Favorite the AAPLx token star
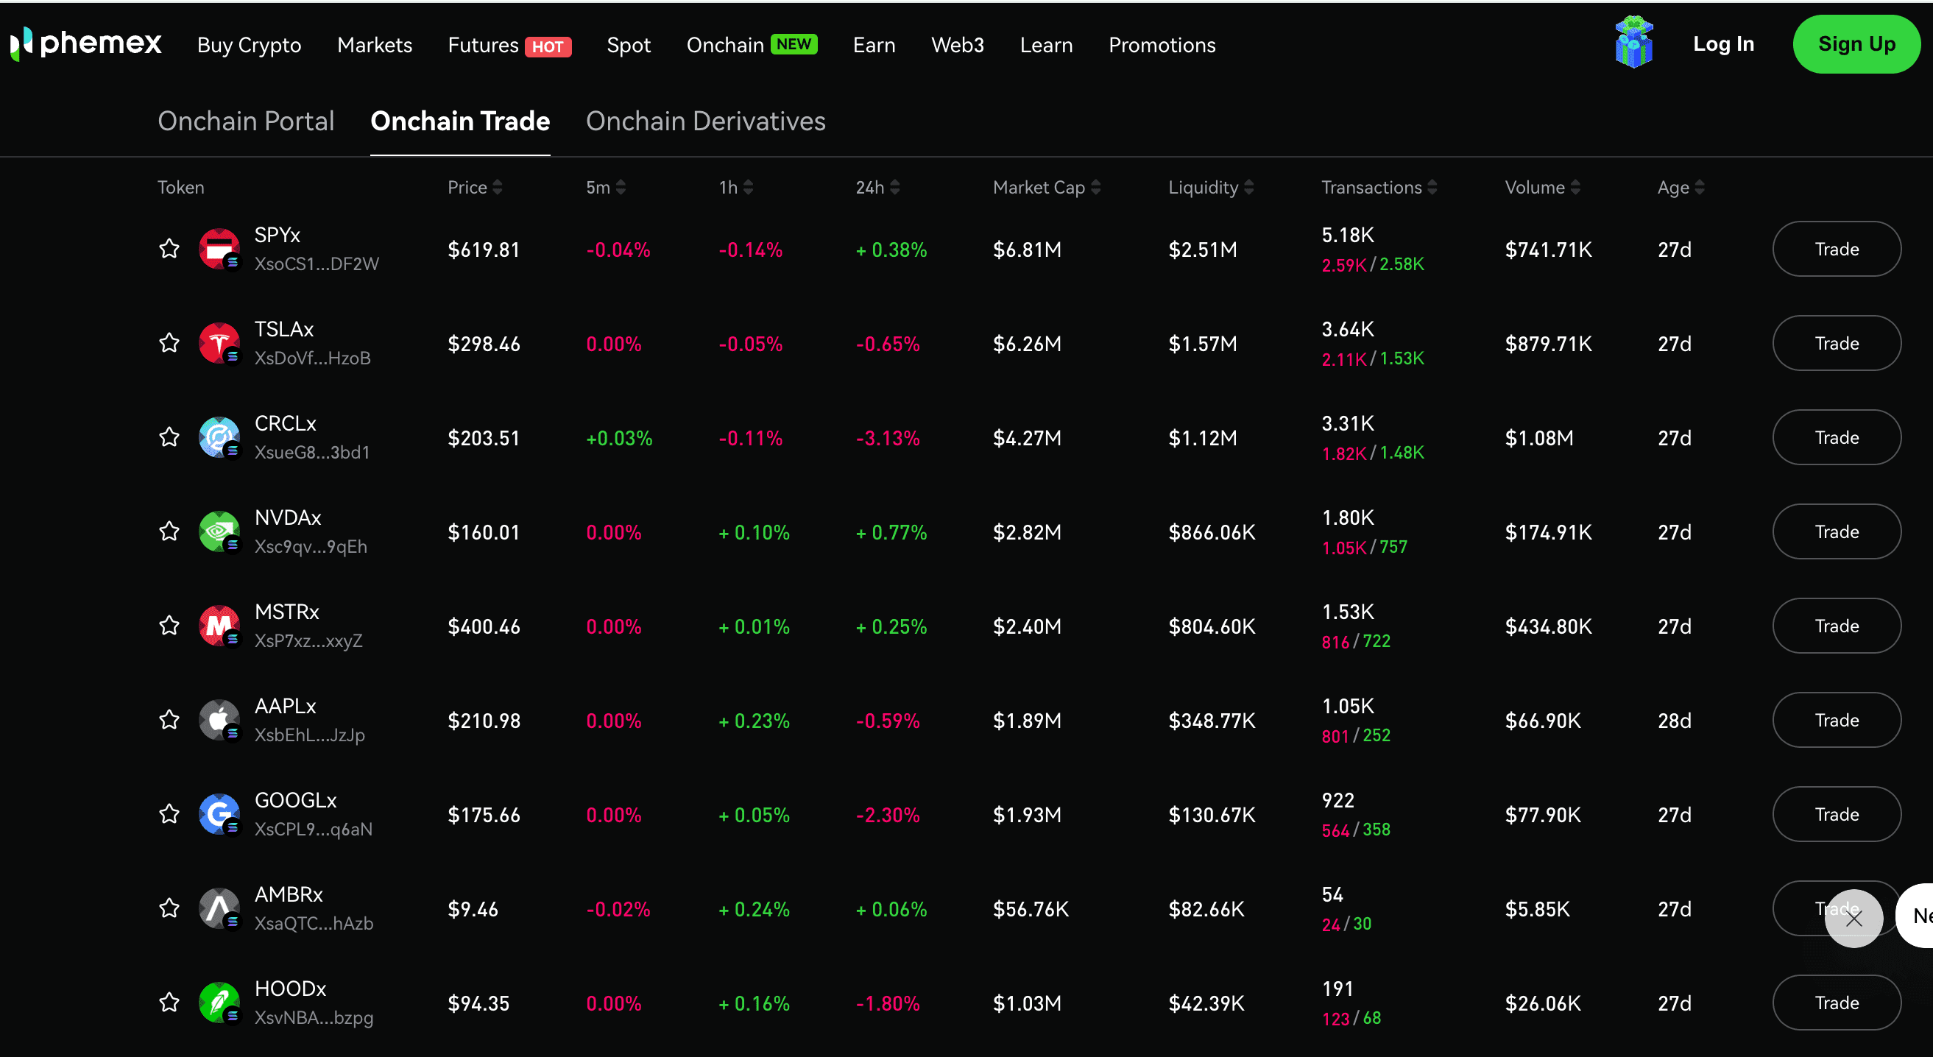The image size is (1933, 1057). 169,720
